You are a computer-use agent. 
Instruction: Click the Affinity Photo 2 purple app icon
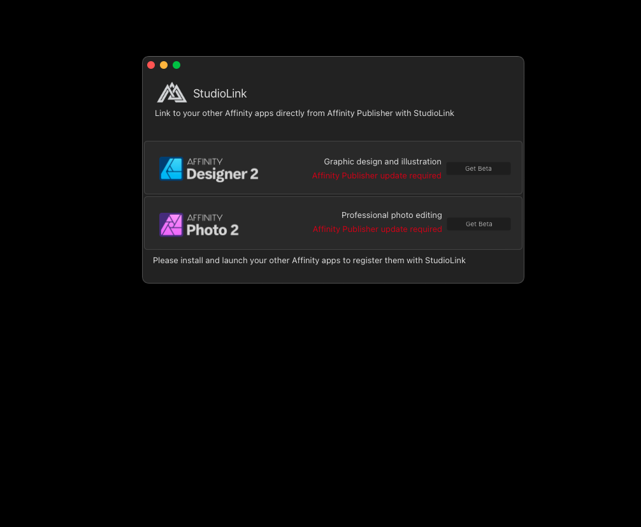pyautogui.click(x=171, y=224)
